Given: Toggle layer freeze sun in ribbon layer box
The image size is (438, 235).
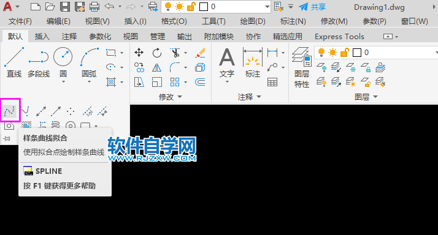Looking at the screenshot, I should 332,53.
